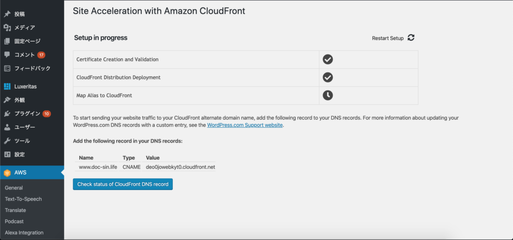Click the CloudFront Distribution Deployment checkmark icon

click(x=328, y=77)
